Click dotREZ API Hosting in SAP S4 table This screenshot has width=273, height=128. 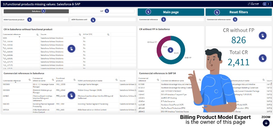click(169, 98)
